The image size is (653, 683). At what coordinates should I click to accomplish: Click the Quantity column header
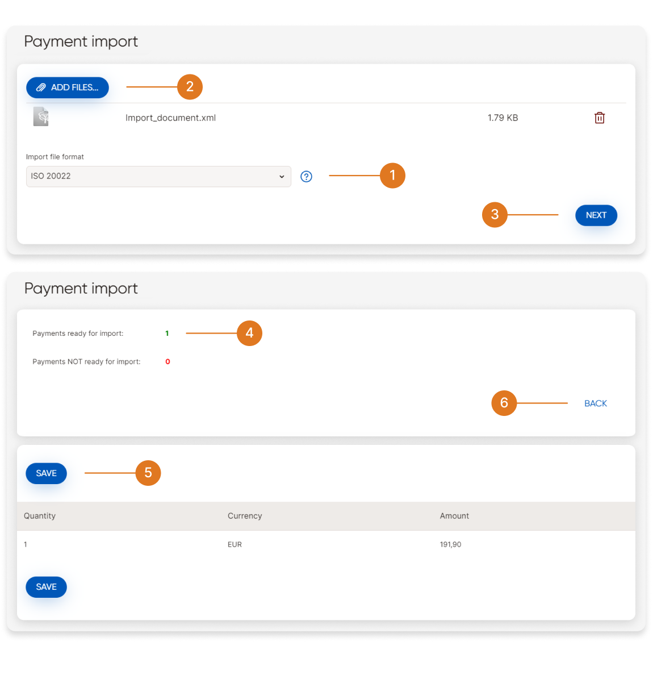[x=40, y=516]
